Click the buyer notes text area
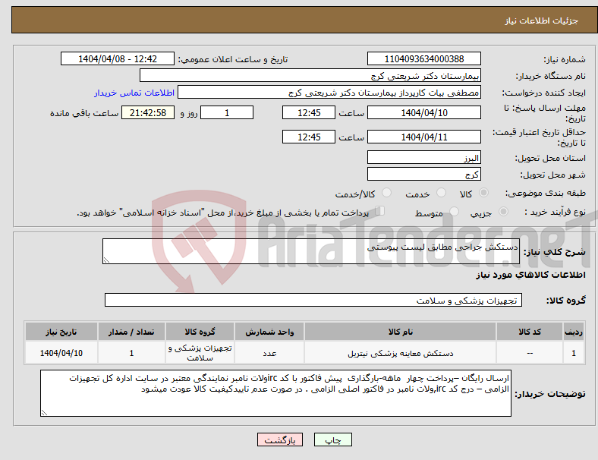Screen dimensions: 598x460 275,393
